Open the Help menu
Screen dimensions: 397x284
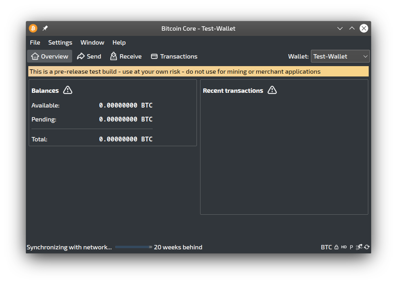[119, 43]
